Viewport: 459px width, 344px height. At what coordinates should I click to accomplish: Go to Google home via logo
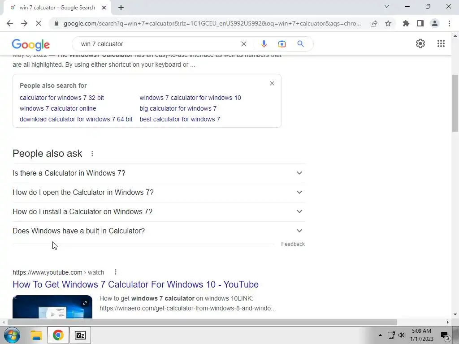point(31,44)
